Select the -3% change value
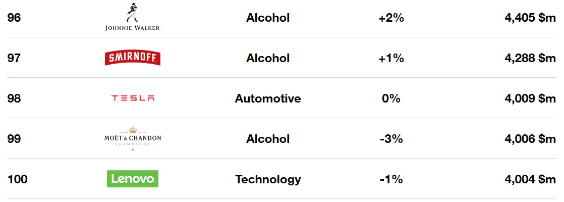This screenshot has width=564, height=202. pos(391,139)
